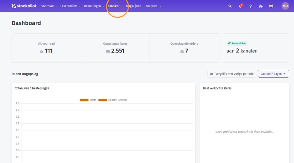Image resolution: width=294 pixels, height=163 pixels.
Task: Click the Dutch flag language selector
Action: point(271,6)
